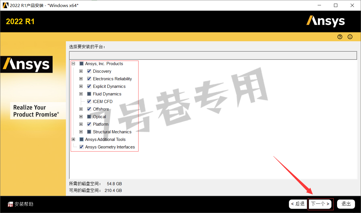Toggle the Structural Mechanics checkbox
Screen dimensions: 361x213
tap(89, 132)
